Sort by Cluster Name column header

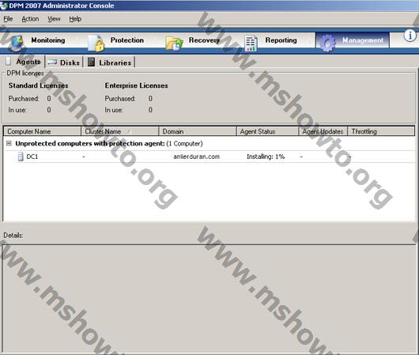point(119,131)
